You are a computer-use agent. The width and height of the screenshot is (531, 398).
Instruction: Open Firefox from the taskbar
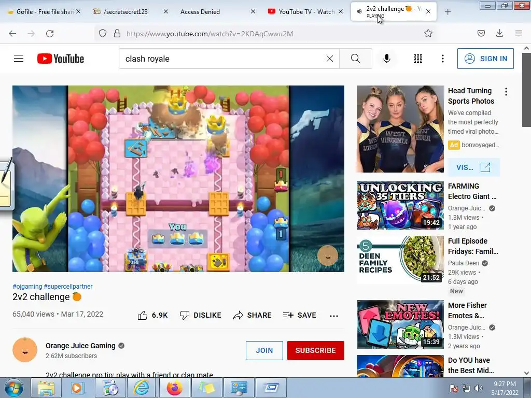tap(174, 388)
